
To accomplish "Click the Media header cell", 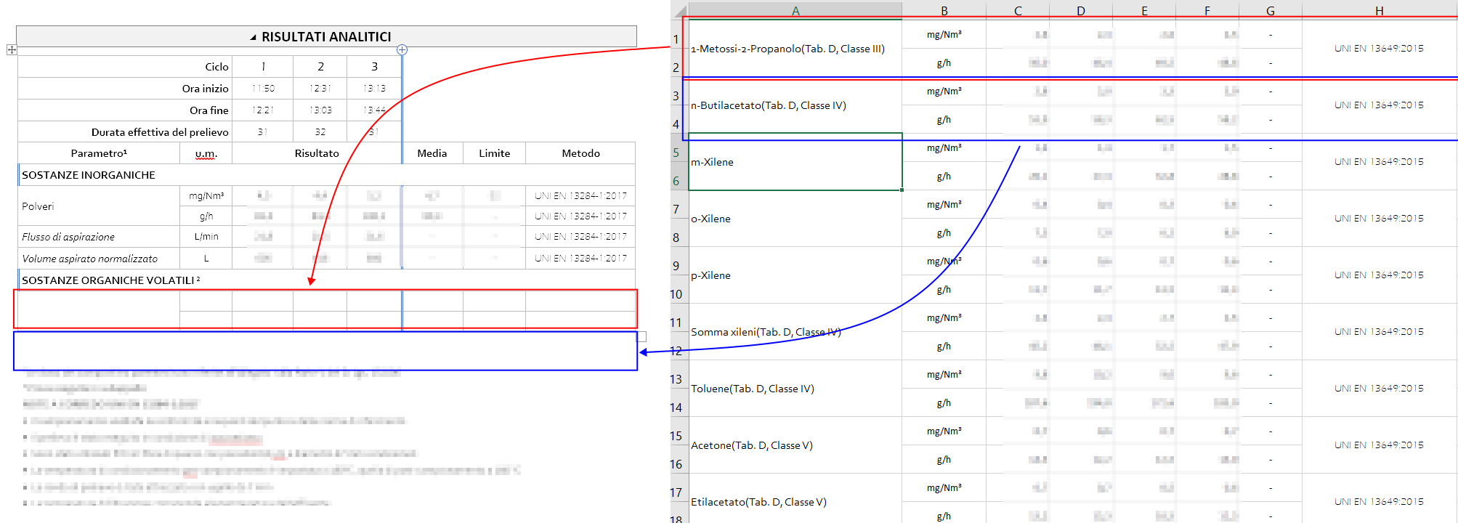I will (x=432, y=153).
